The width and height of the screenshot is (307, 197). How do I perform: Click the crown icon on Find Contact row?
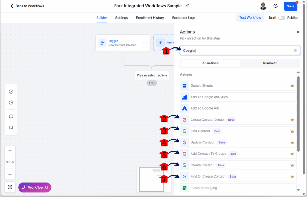click(292, 131)
